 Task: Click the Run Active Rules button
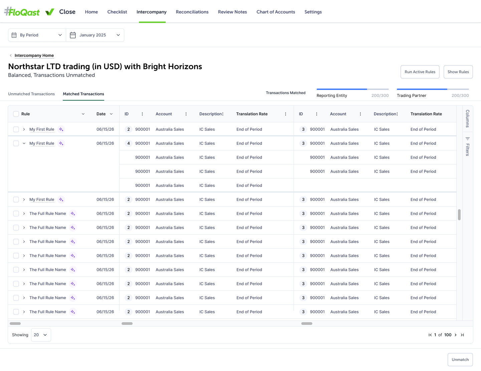click(420, 72)
